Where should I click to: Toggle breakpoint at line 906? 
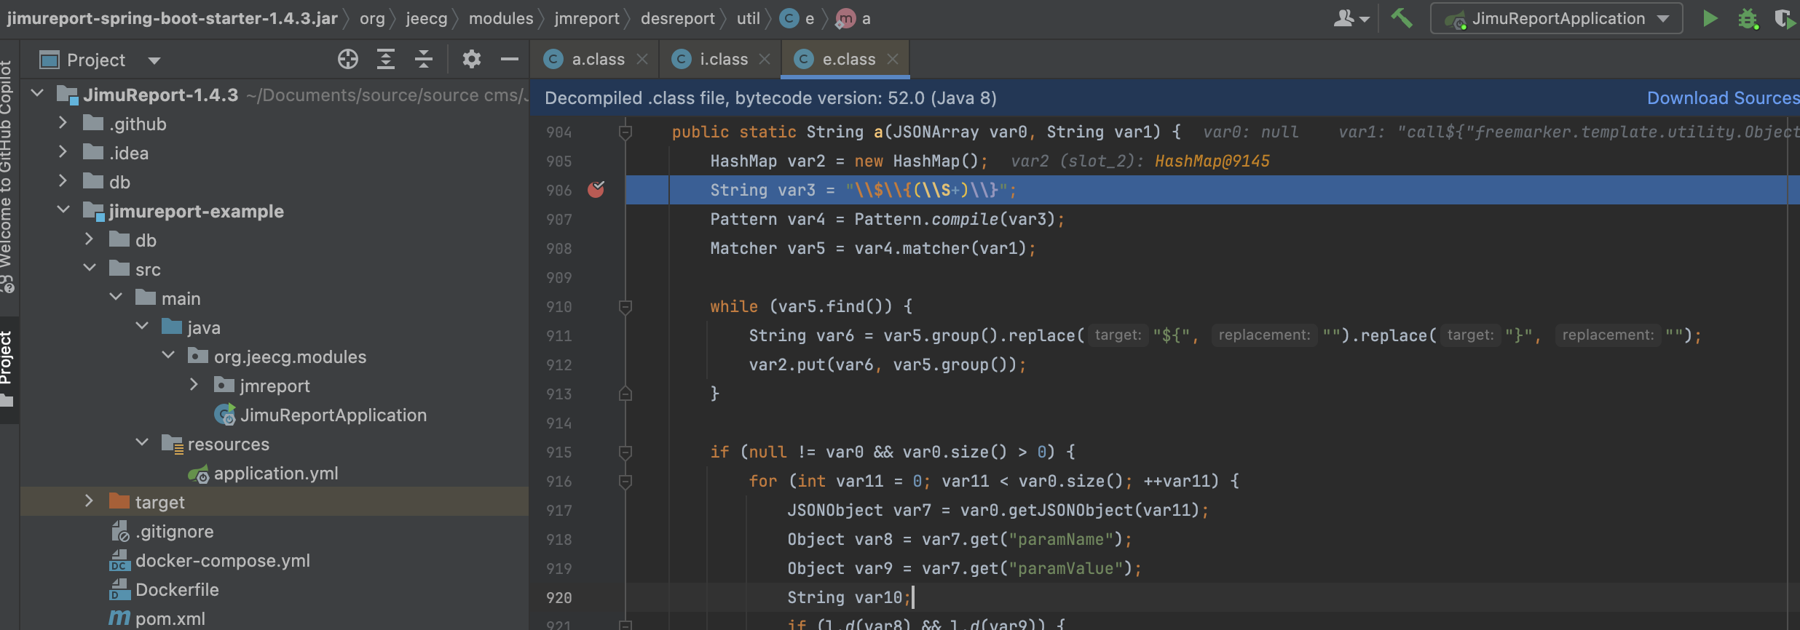click(x=596, y=190)
